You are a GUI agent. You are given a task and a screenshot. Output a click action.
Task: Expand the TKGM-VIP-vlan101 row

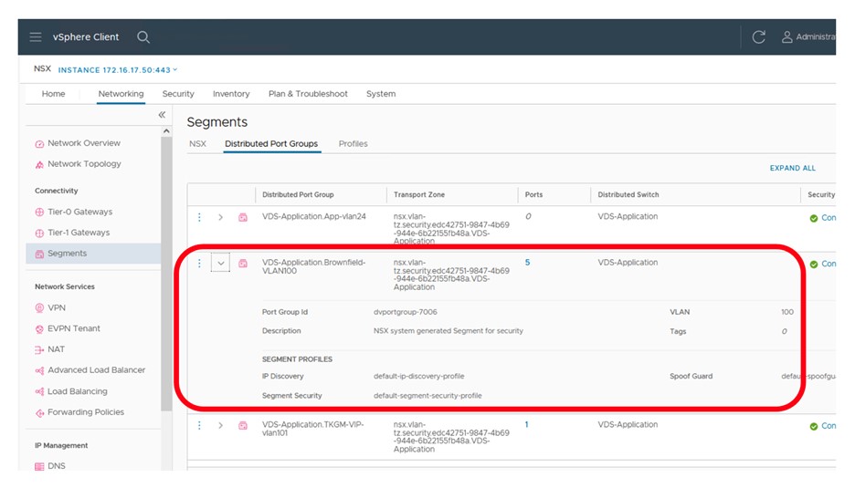220,425
